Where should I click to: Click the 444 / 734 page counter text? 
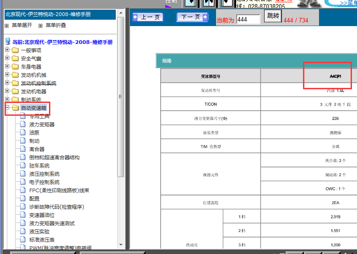tap(296, 20)
